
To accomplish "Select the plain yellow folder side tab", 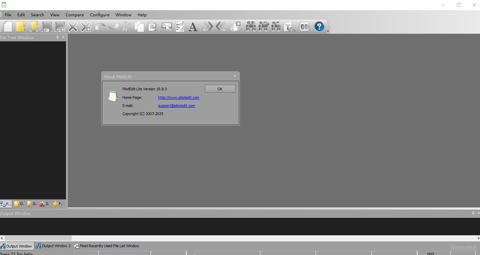I will click(x=19, y=204).
